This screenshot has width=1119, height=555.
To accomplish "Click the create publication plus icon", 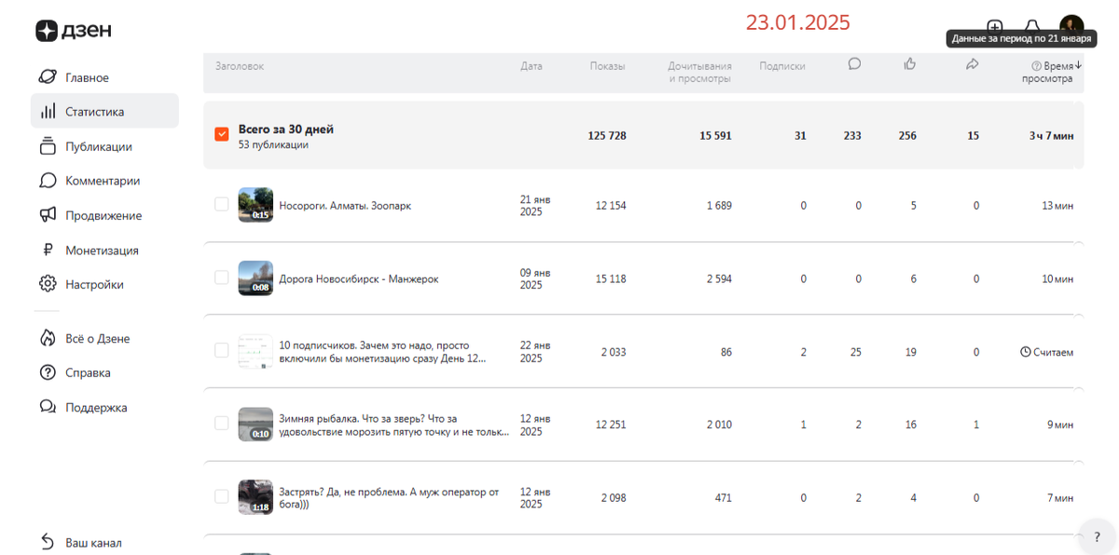I will coord(994,26).
